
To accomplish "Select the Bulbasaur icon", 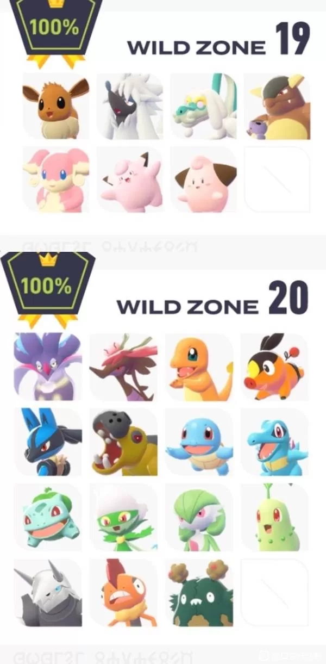I will pos(48,517).
